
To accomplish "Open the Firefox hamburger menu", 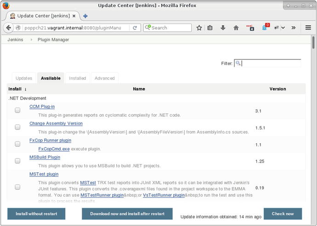I will (x=308, y=28).
